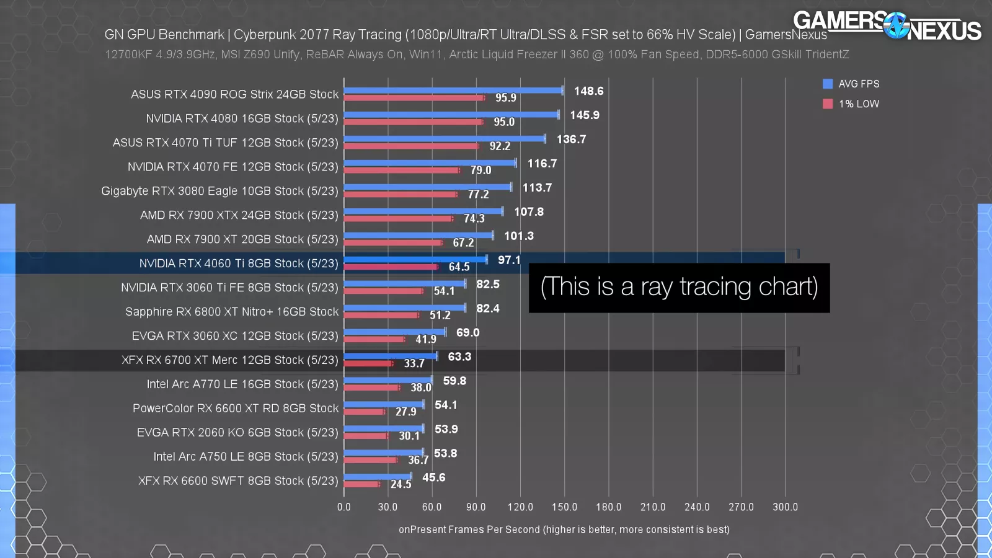Select the AMD RX 7900 XTX 24GB label

pos(239,215)
